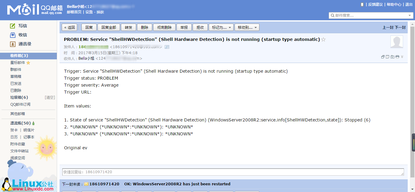This screenshot has width=415, height=192.
Task: Click the quick reply text box
Action: click(233, 172)
